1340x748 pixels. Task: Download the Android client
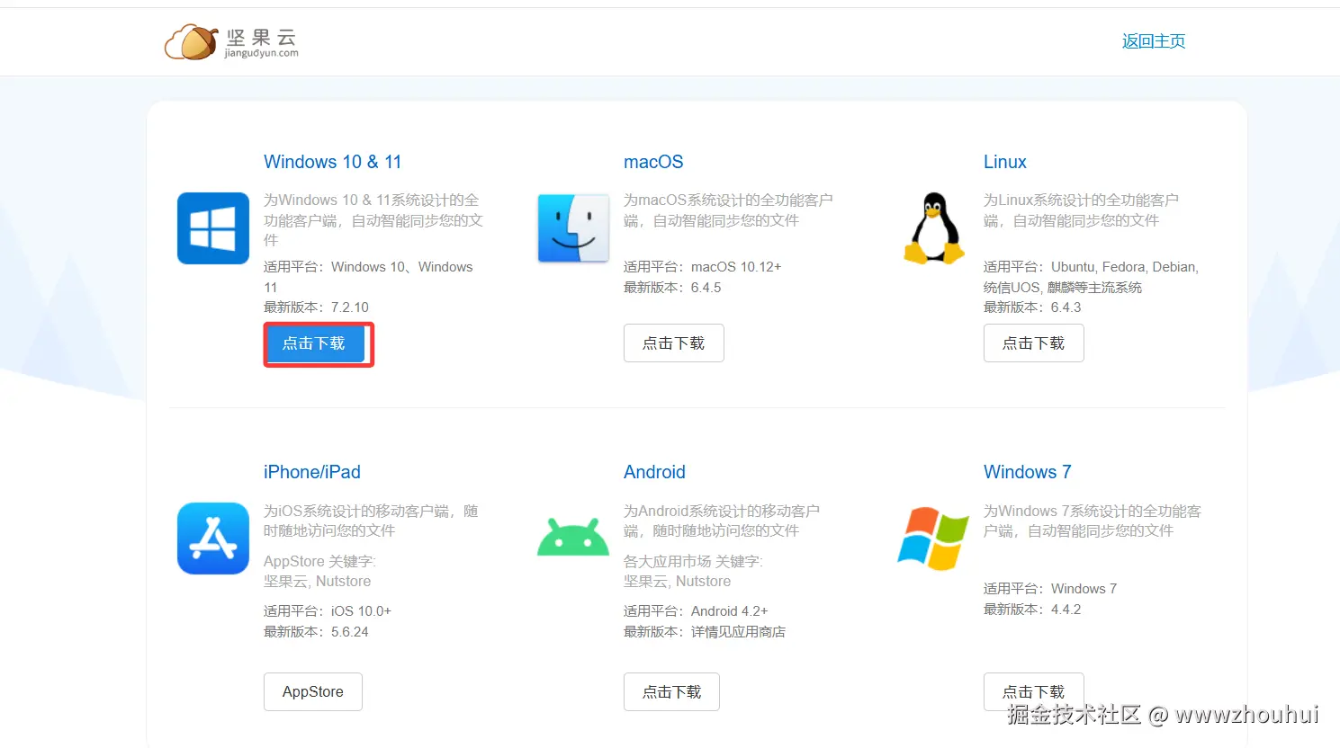(672, 692)
